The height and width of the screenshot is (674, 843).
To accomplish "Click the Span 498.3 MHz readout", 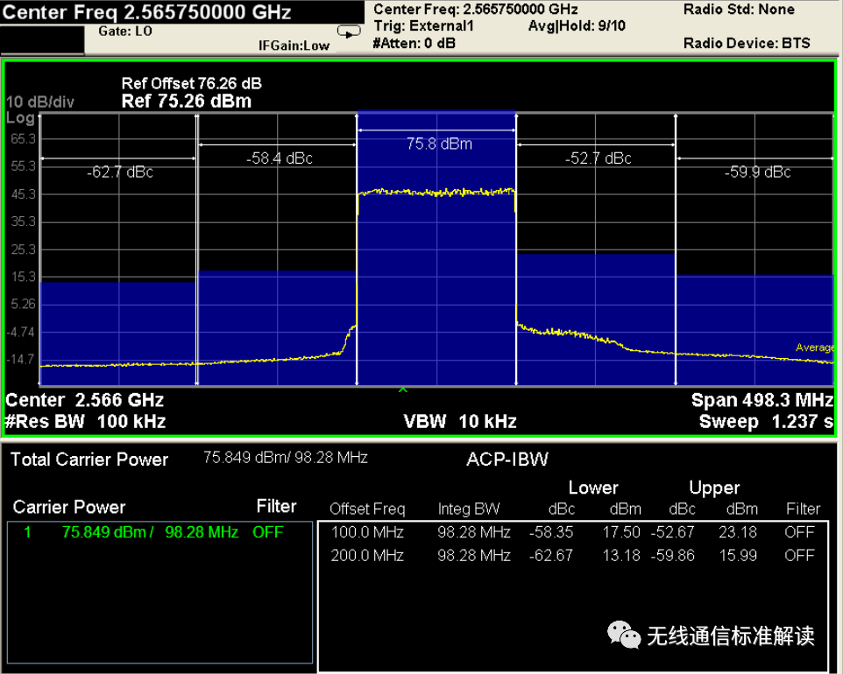I will coord(762,400).
